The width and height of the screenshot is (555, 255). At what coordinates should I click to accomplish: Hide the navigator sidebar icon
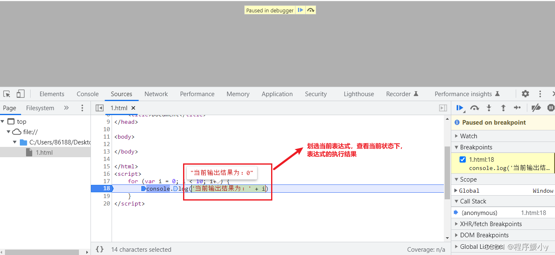[x=100, y=108]
